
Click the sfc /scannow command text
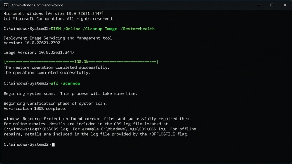point(65,83)
